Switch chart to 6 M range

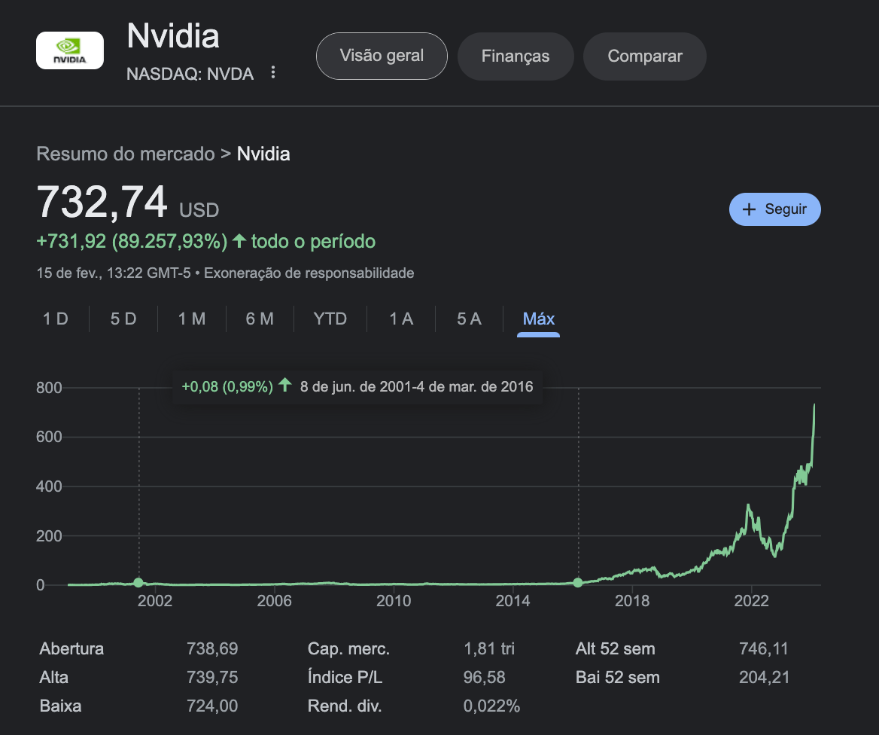[260, 319]
